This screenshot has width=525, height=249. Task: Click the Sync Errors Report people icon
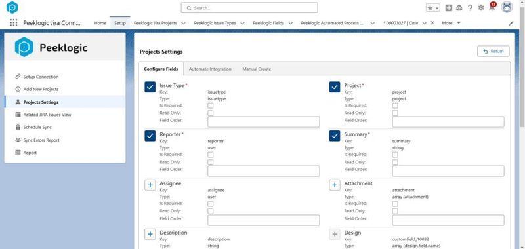18,140
